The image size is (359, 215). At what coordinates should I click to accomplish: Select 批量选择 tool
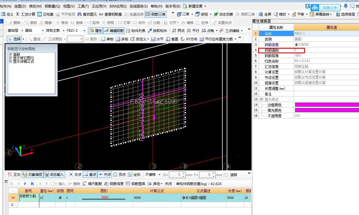click(x=134, y=14)
